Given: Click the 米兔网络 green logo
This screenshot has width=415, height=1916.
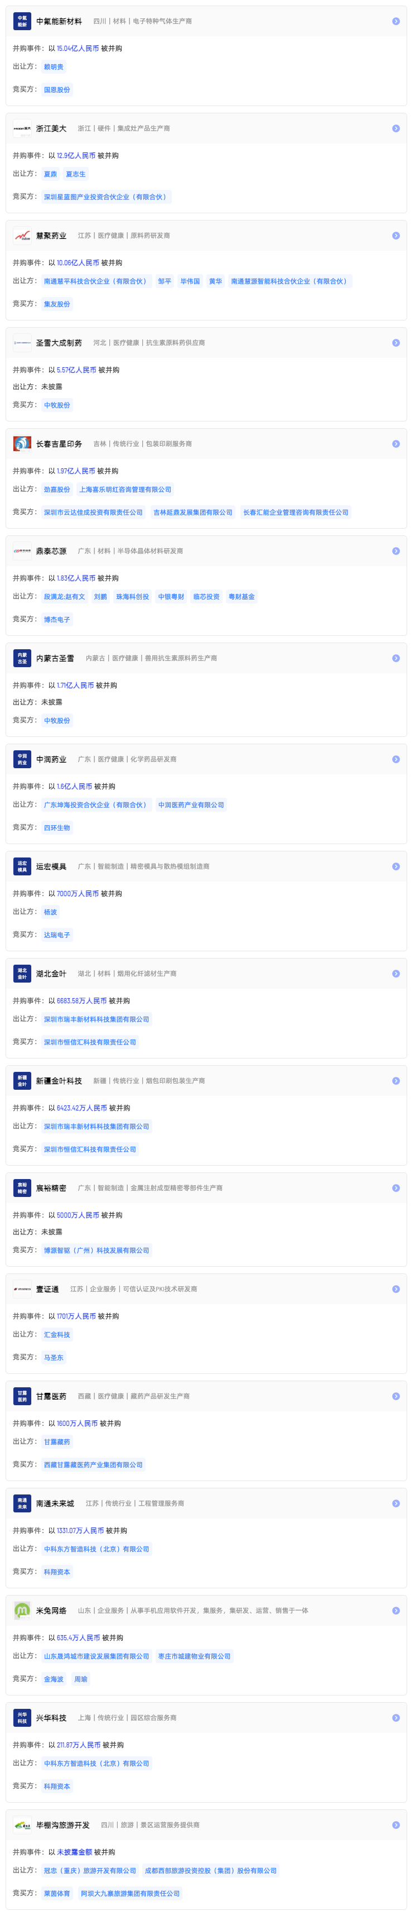Looking at the screenshot, I should click(22, 1610).
